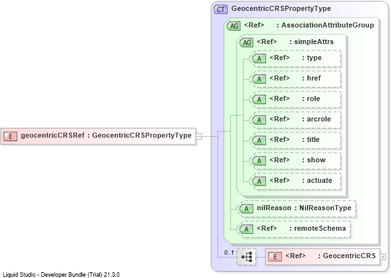This screenshot has height=278, width=391.
Task: Click the sequence compositor icon
Action: click(x=246, y=257)
